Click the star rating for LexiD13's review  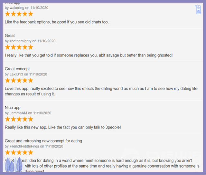[19, 80]
